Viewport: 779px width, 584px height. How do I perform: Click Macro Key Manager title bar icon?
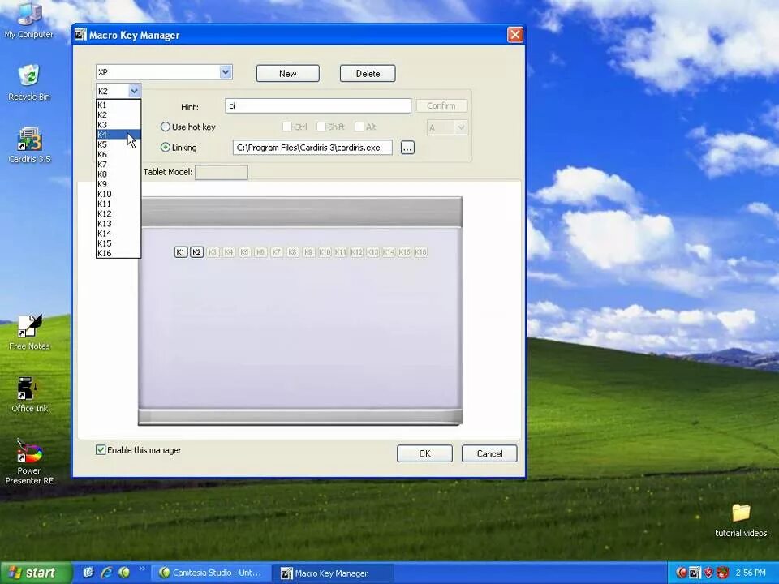[80, 35]
